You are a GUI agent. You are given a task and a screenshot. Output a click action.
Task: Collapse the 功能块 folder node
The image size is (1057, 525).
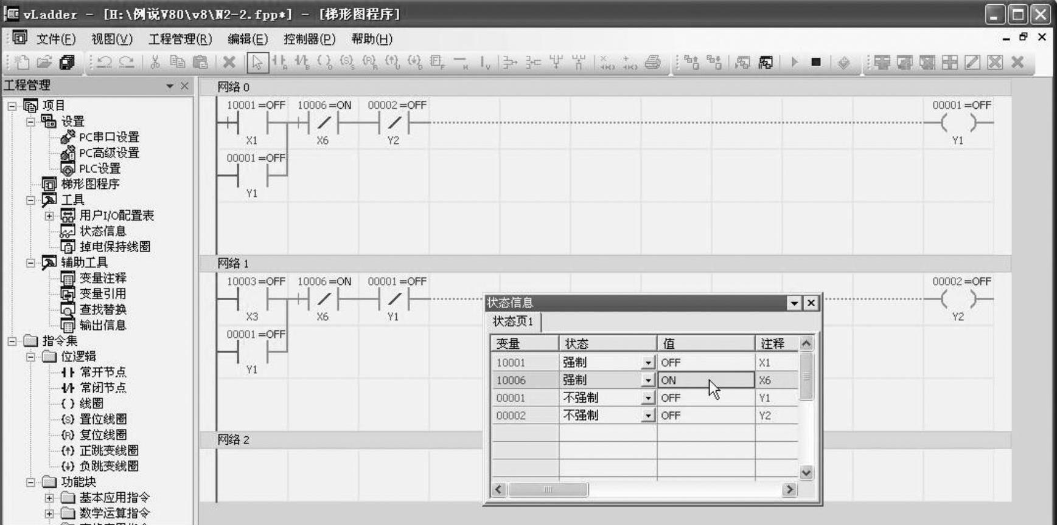click(31, 482)
